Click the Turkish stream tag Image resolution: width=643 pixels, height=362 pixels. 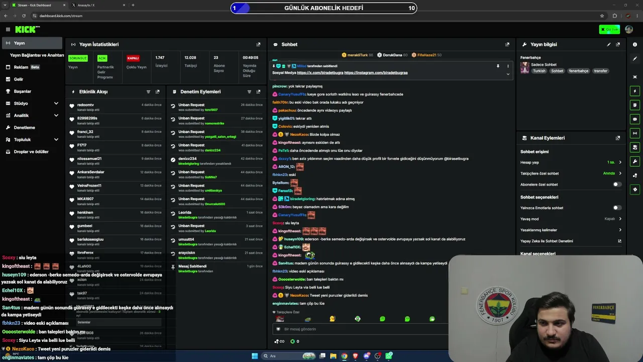click(539, 71)
